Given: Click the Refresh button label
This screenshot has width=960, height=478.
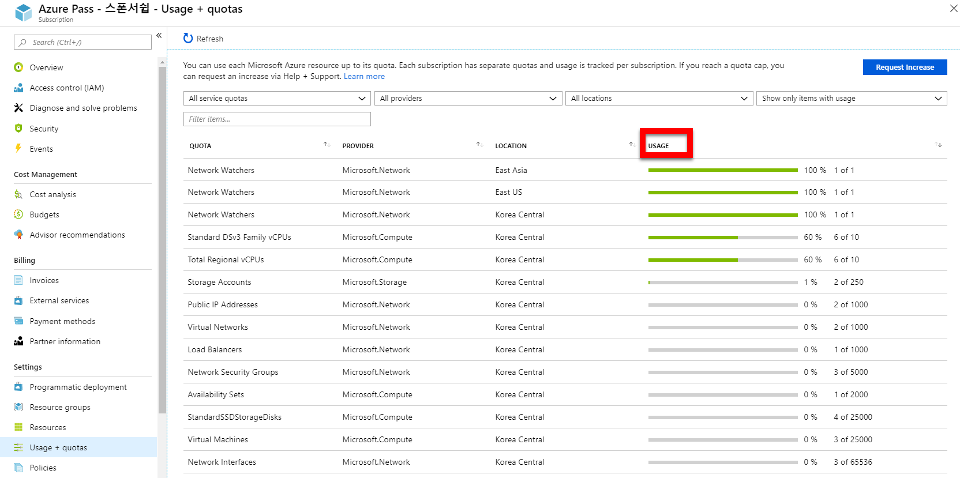Looking at the screenshot, I should (x=210, y=39).
